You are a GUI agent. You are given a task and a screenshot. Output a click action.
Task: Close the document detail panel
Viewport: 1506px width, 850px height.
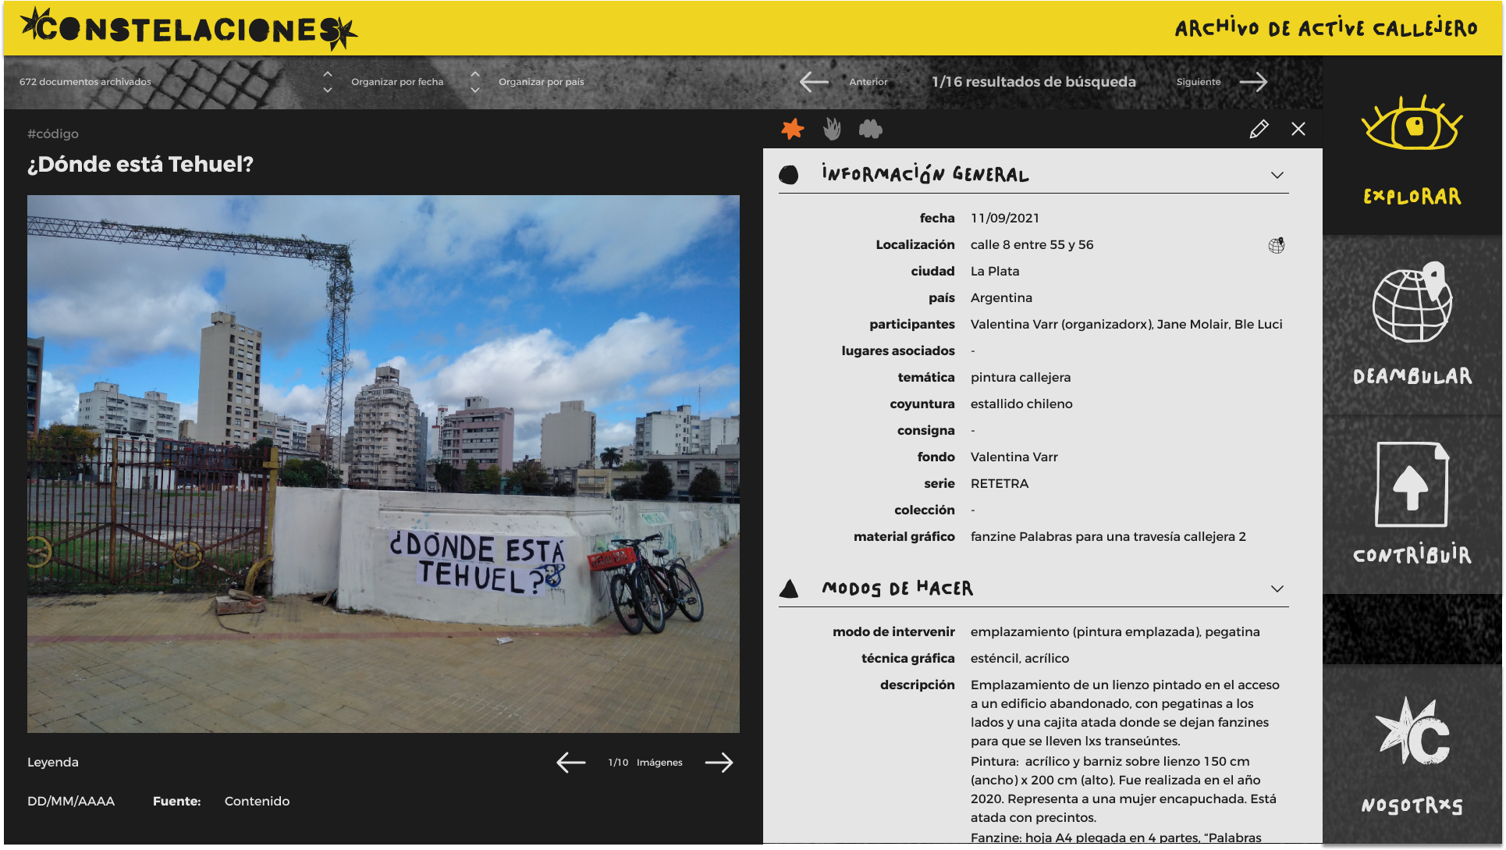pyautogui.click(x=1298, y=130)
